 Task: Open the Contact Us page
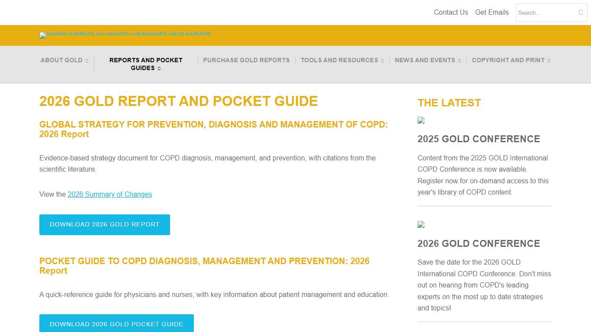451,12
